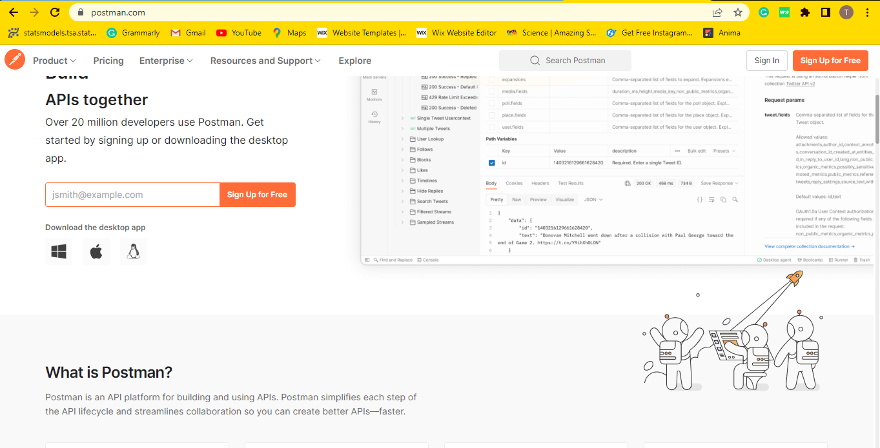Click the Sign In button
880x448 pixels.
pos(767,61)
